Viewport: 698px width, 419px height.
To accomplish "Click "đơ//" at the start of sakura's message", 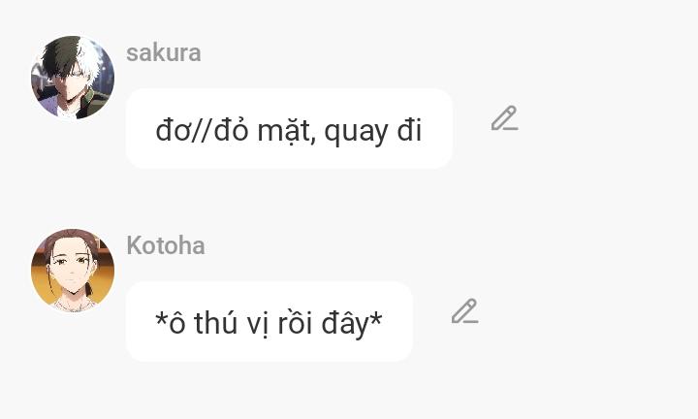I will (x=183, y=130).
